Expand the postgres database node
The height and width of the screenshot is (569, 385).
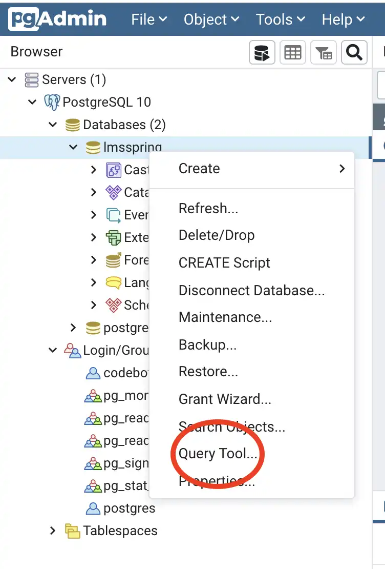(x=73, y=328)
